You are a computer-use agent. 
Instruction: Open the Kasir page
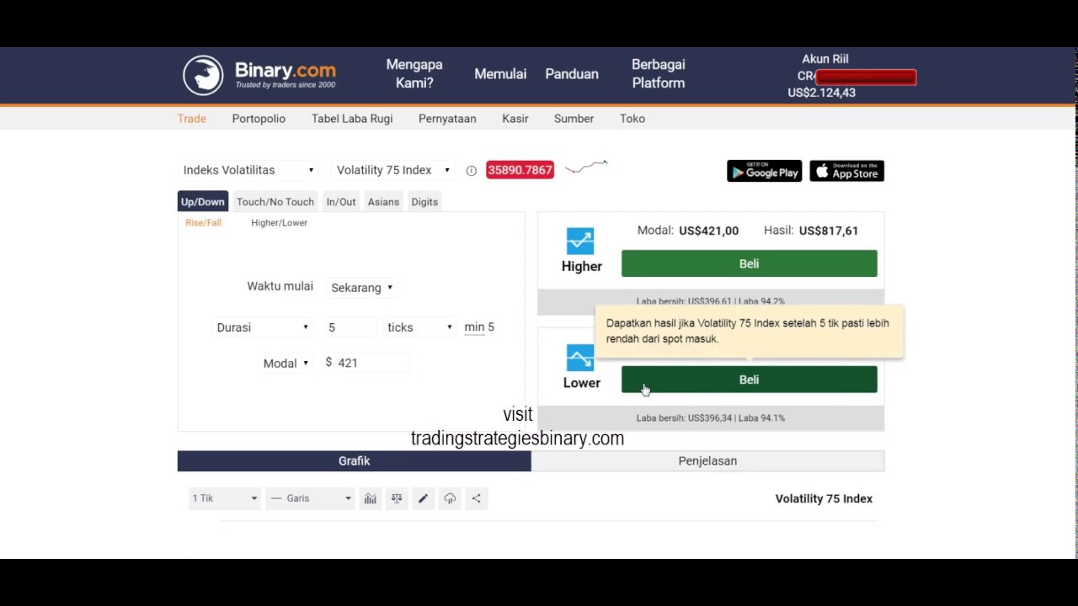pos(515,119)
